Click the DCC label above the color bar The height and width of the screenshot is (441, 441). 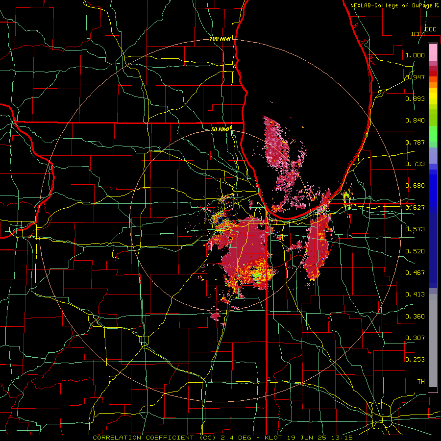pos(430,29)
